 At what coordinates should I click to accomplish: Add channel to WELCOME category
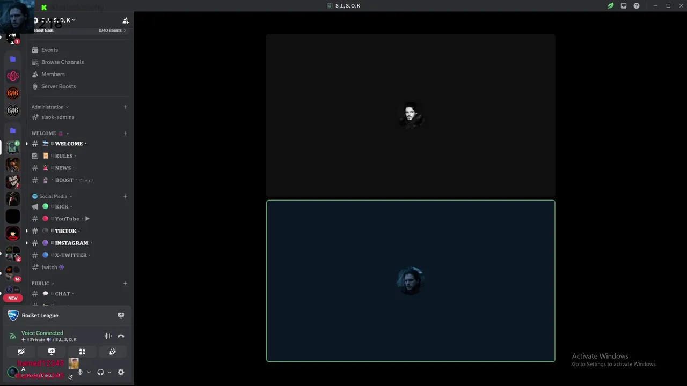click(x=125, y=133)
